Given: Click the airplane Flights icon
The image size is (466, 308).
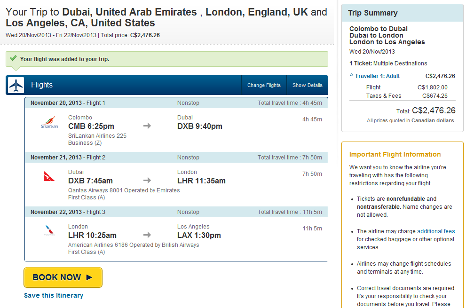Looking at the screenshot, I should pyautogui.click(x=16, y=85).
